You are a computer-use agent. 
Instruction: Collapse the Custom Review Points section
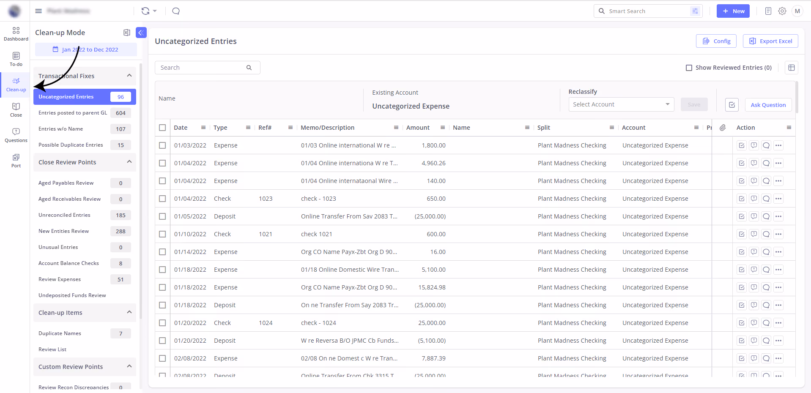coord(129,366)
